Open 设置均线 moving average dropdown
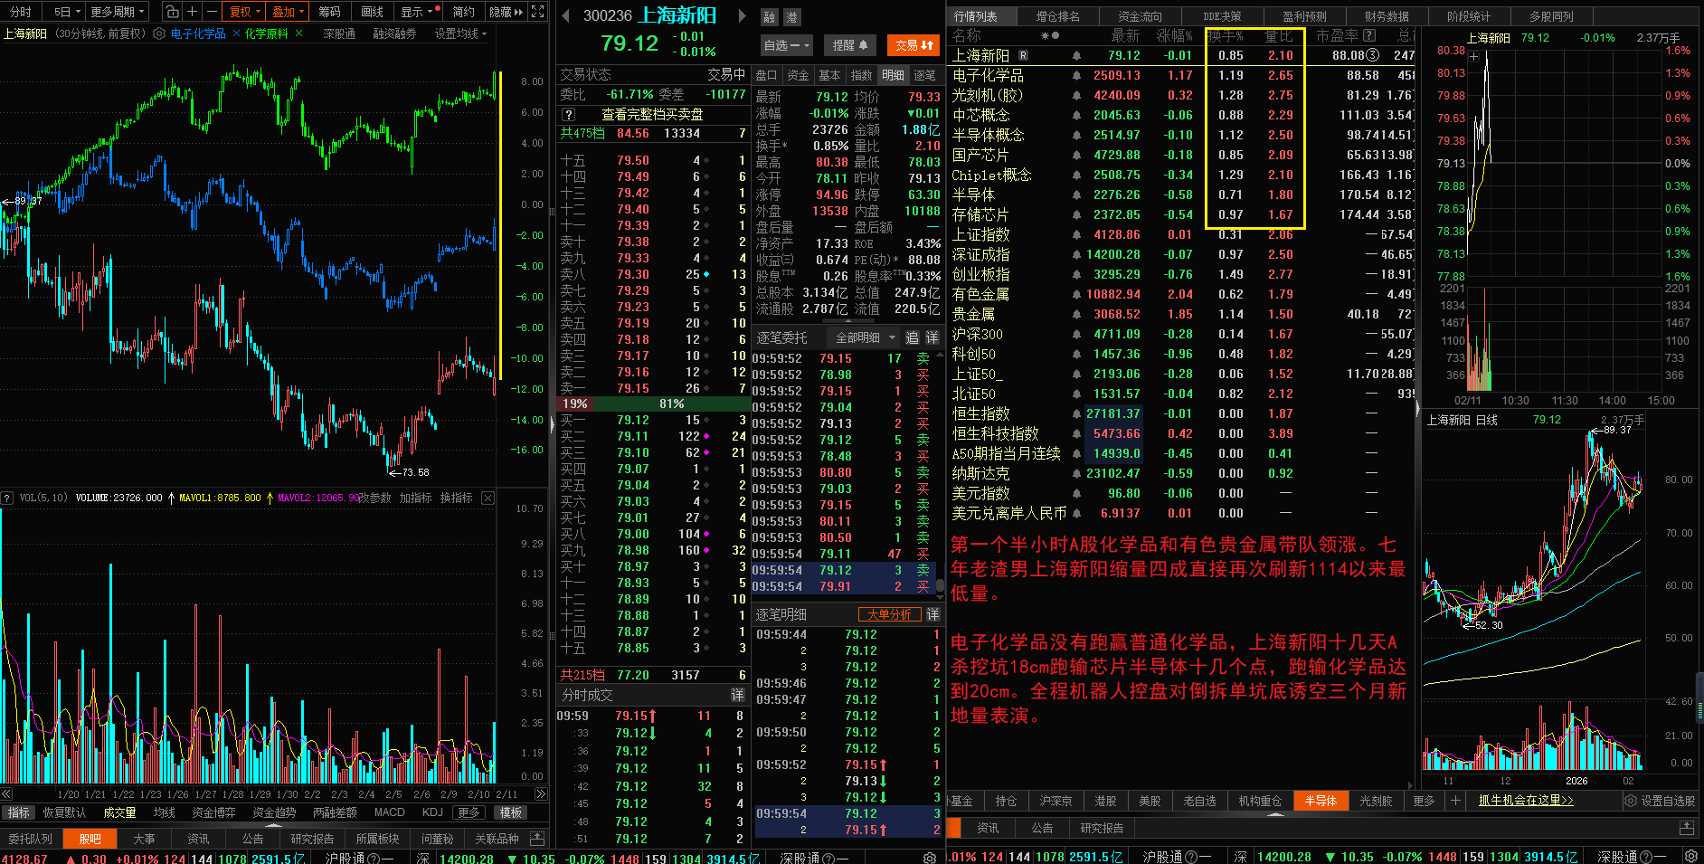This screenshot has height=864, width=1704. [460, 33]
